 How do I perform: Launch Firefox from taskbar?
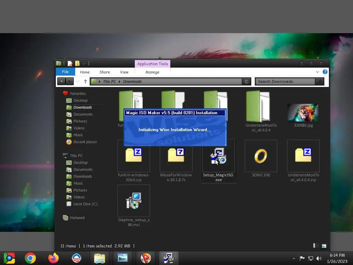coord(53,258)
